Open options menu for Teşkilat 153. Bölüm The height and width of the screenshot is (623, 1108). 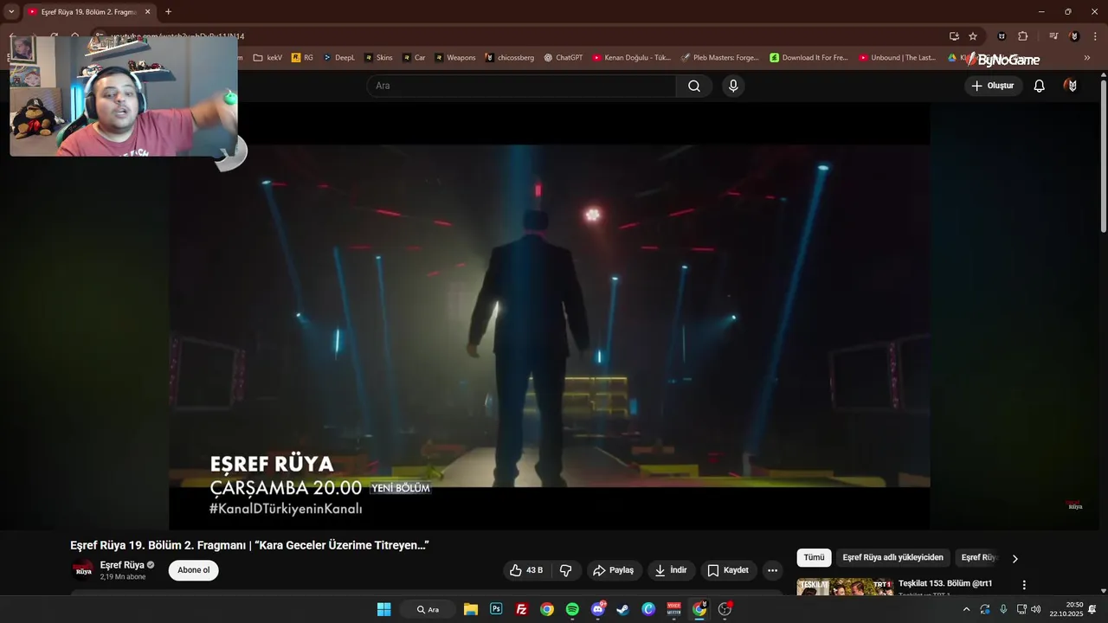pyautogui.click(x=1024, y=585)
